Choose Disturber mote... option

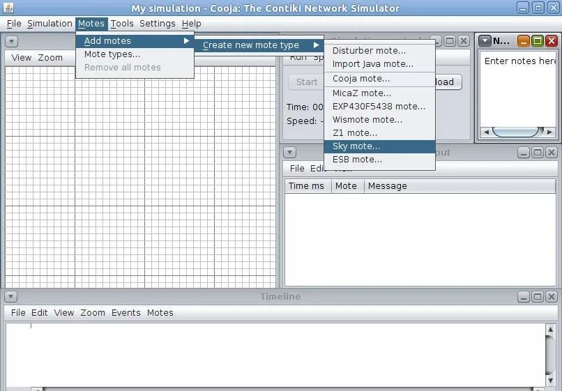click(379, 51)
